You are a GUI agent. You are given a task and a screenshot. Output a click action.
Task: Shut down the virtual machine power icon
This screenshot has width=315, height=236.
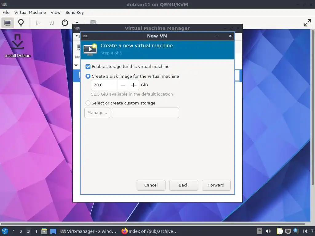(65, 23)
